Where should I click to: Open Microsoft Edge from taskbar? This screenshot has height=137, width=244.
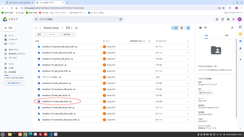30,134
